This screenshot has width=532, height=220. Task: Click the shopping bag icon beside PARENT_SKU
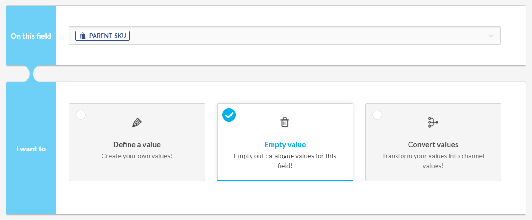83,36
